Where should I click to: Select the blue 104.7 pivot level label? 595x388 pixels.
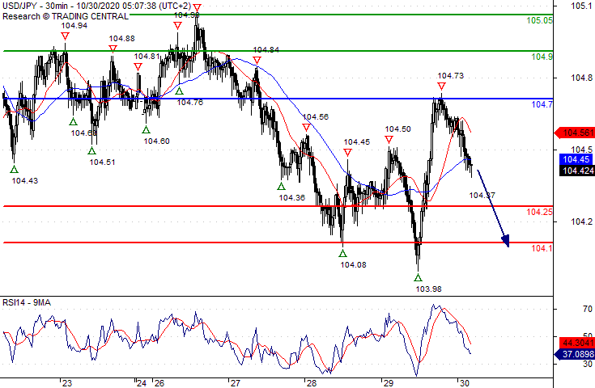click(542, 105)
